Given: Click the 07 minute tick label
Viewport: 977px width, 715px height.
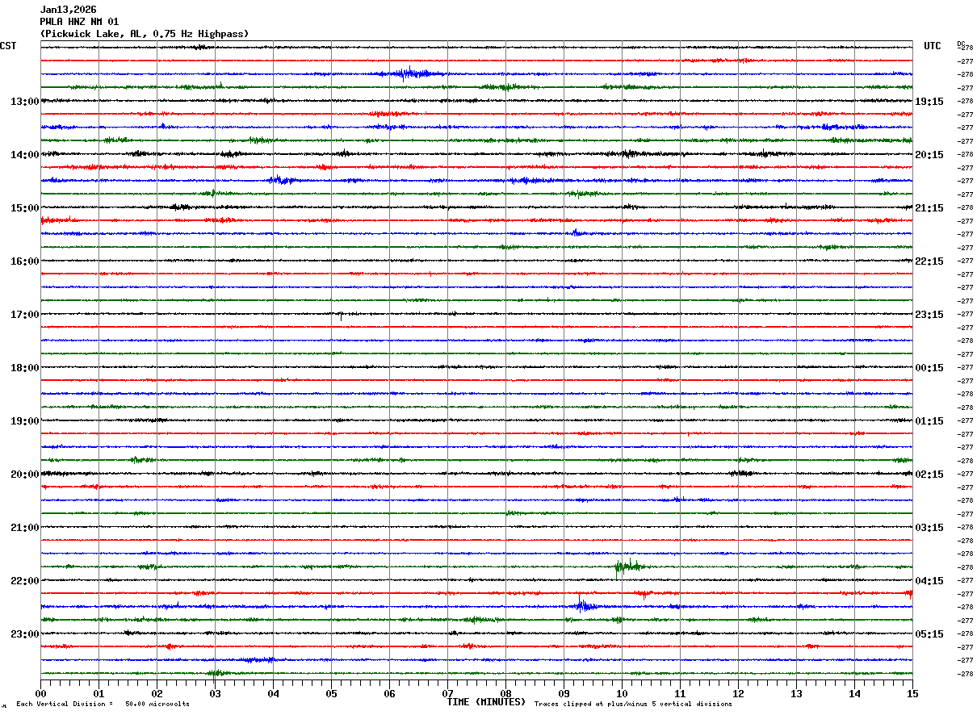Looking at the screenshot, I should [x=447, y=693].
